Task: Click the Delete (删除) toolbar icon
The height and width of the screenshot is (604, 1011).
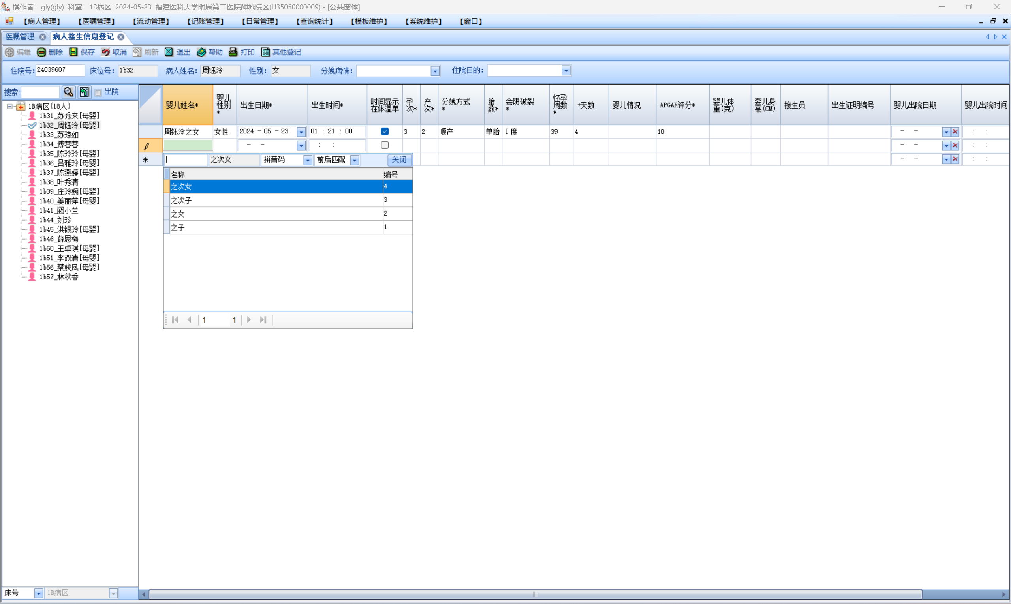Action: (41, 52)
